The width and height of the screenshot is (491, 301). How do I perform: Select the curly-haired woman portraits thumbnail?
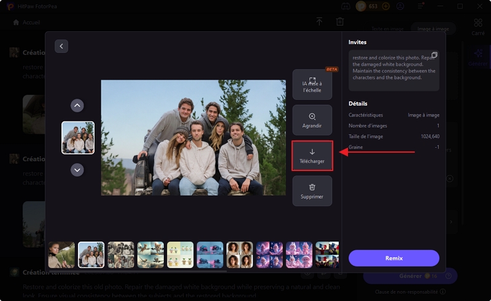tap(239, 254)
